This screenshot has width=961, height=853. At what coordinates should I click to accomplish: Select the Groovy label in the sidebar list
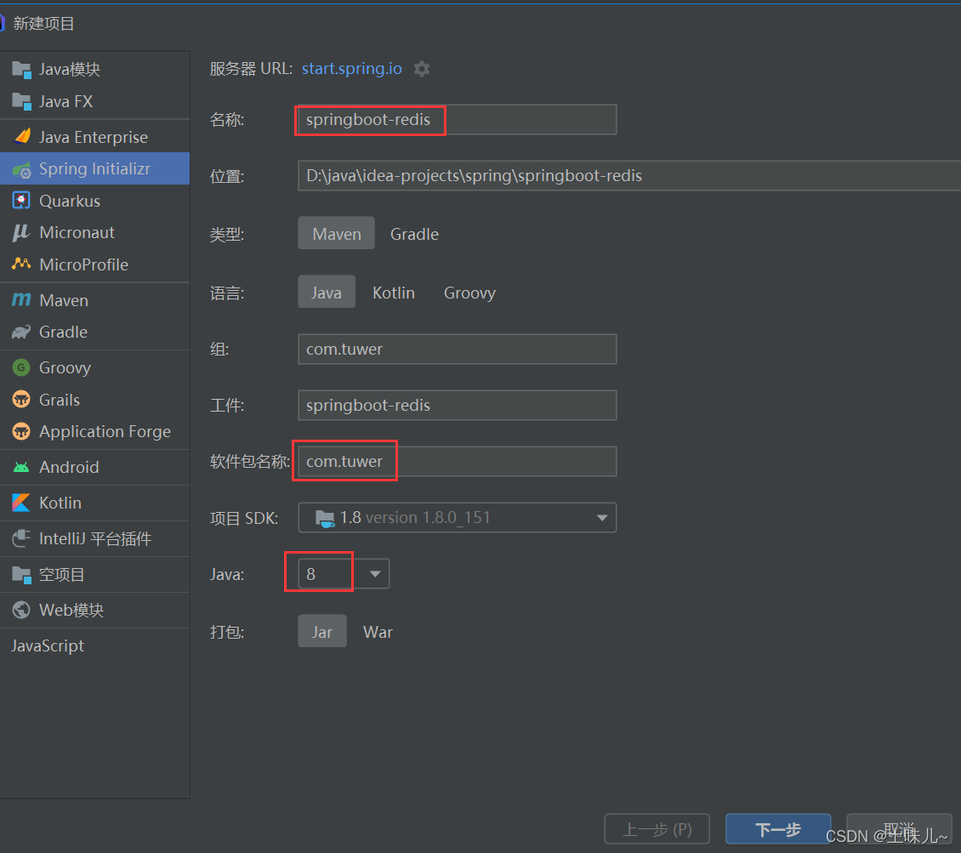[x=65, y=367]
